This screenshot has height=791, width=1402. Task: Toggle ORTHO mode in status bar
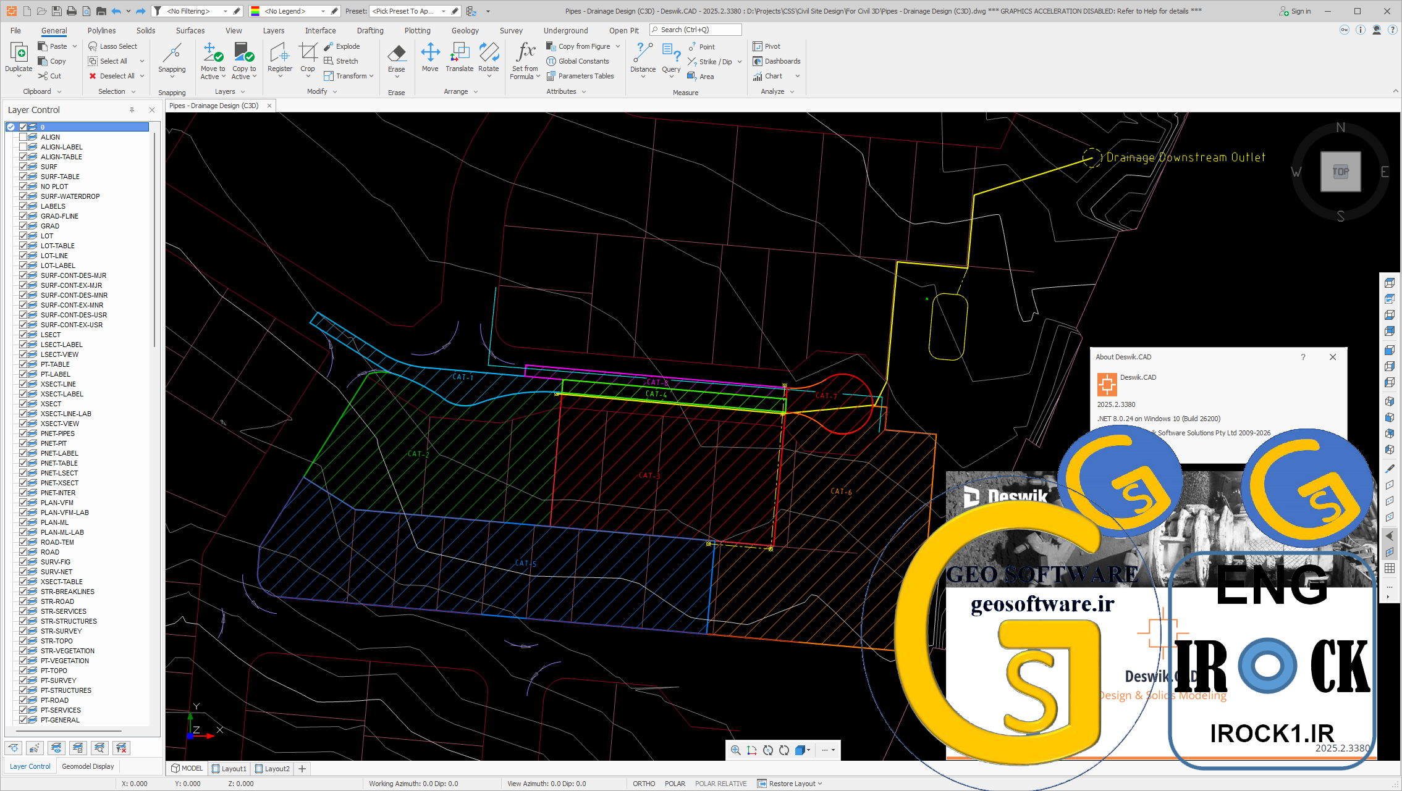coord(644,784)
